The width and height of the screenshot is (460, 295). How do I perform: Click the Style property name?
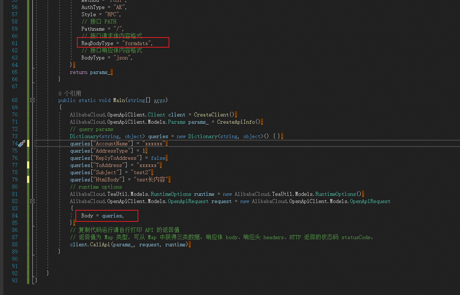coord(88,14)
